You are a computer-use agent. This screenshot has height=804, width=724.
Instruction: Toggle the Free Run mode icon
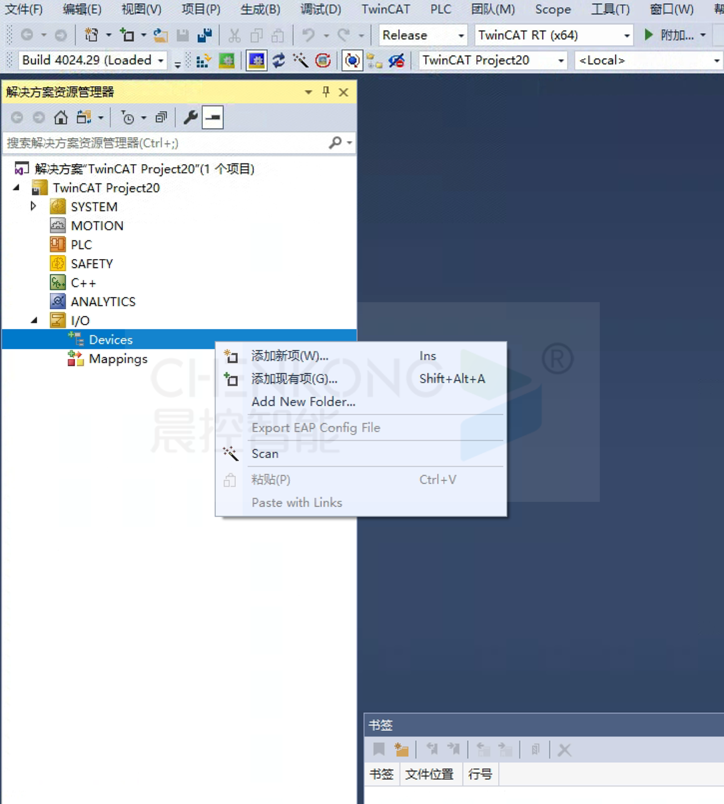pos(323,61)
